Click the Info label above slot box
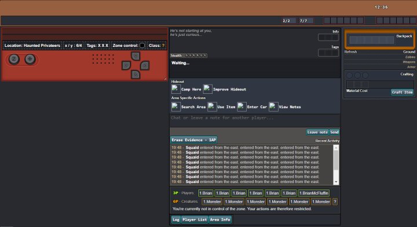The width and height of the screenshot is (417, 227). [335, 31]
